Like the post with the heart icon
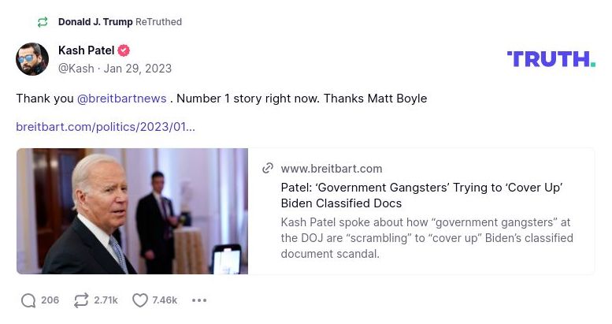The width and height of the screenshot is (612, 324). (140, 300)
